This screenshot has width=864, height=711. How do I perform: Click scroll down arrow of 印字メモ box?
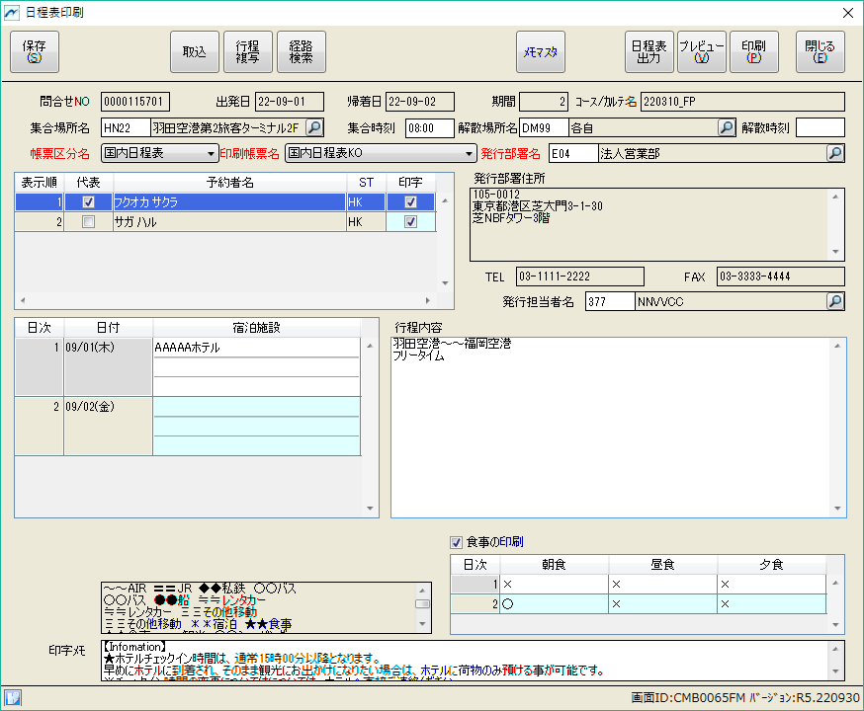(x=835, y=671)
